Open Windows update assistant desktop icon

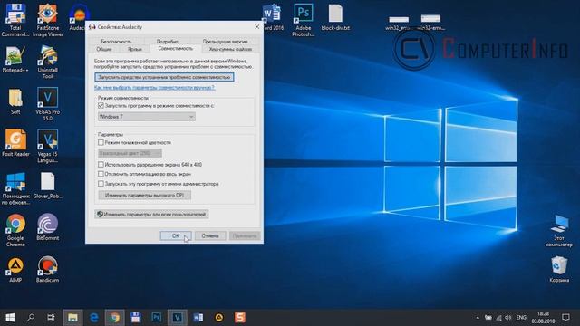pyautogui.click(x=15, y=188)
